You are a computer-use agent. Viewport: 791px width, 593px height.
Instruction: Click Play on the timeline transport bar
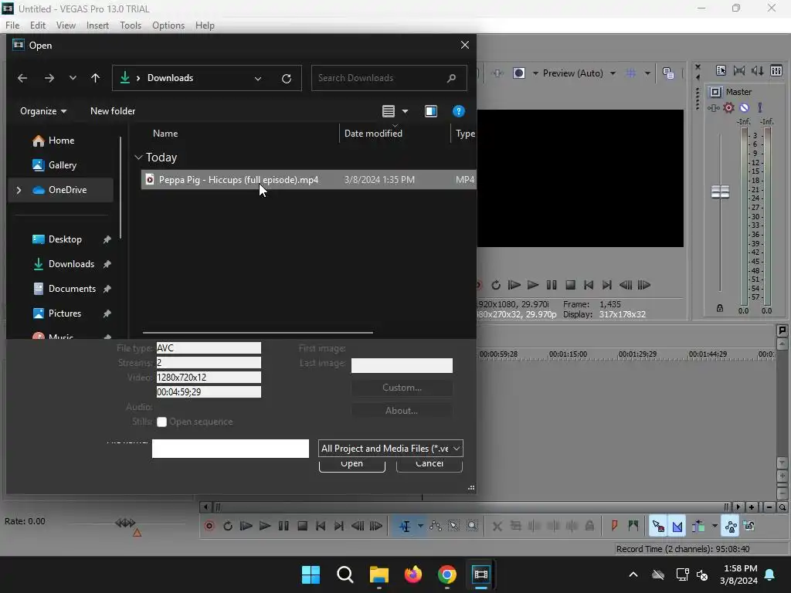coord(264,526)
